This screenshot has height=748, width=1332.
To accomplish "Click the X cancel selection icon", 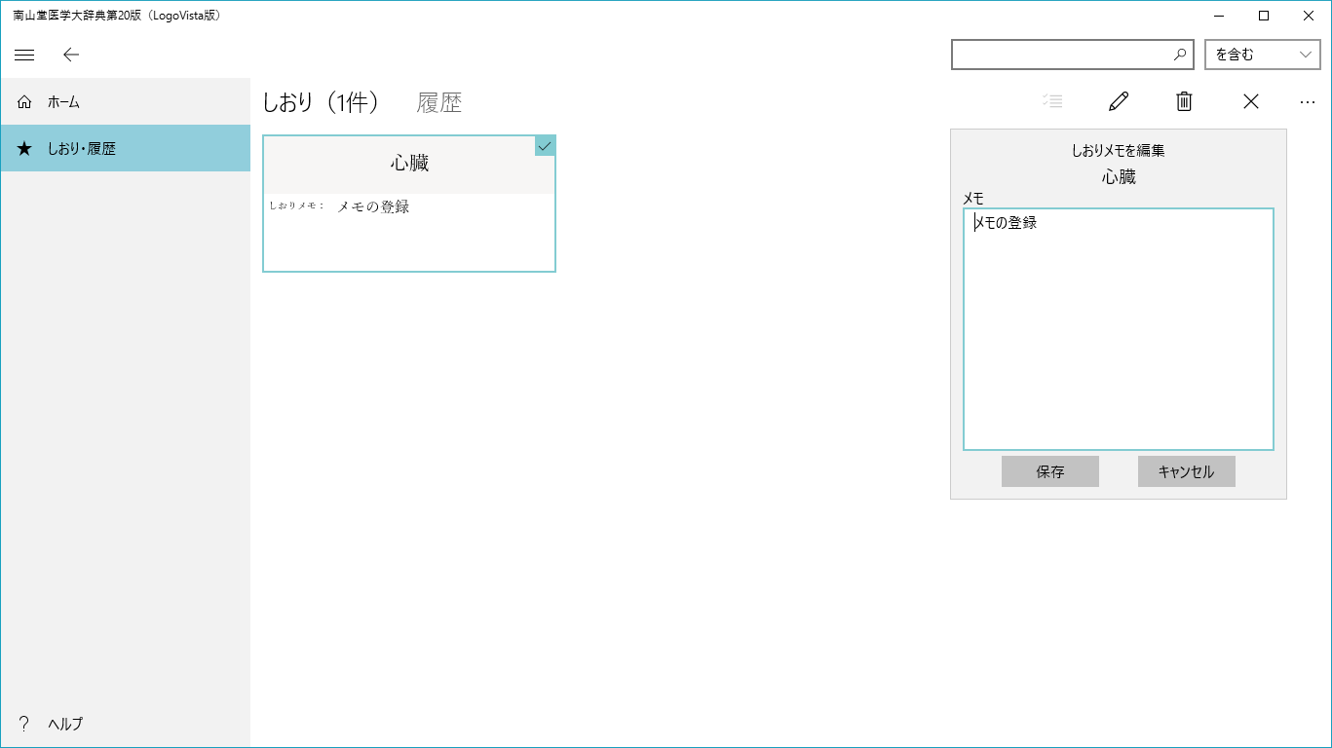I will point(1251,101).
